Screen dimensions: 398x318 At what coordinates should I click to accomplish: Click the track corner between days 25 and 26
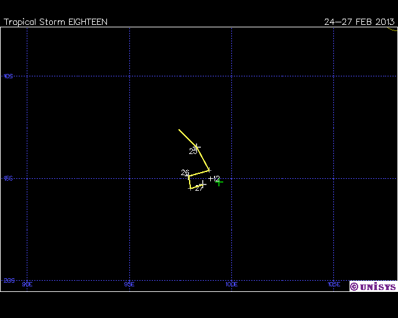coord(209,170)
